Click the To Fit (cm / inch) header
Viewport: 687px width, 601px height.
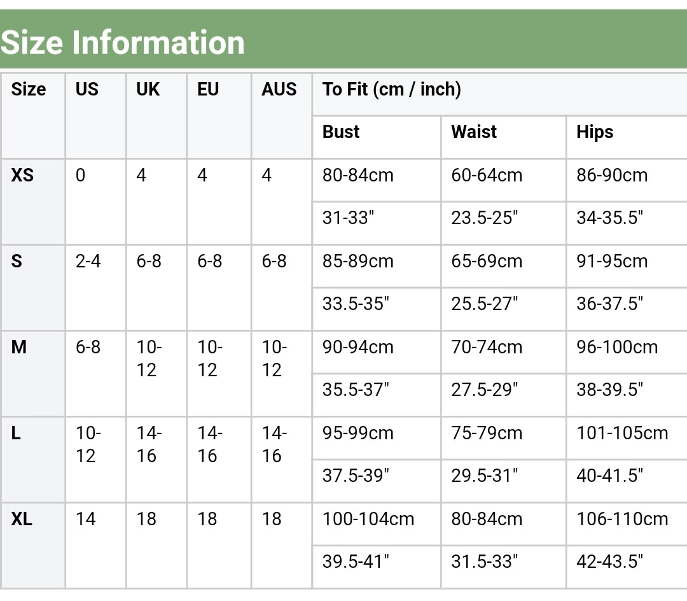(392, 89)
